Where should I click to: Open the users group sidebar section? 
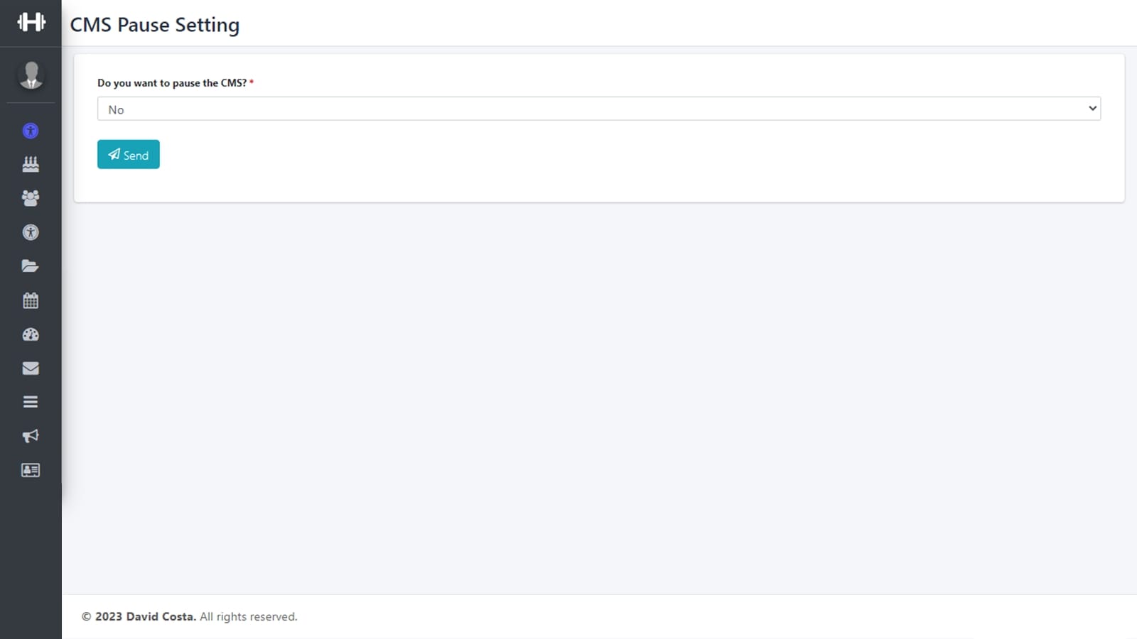pos(31,198)
